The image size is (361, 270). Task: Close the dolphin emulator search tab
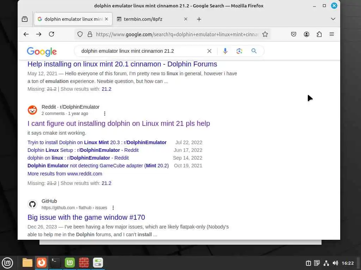coord(106,19)
